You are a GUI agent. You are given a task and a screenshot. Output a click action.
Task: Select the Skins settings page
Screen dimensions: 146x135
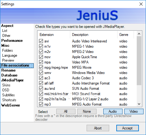coord(6,85)
